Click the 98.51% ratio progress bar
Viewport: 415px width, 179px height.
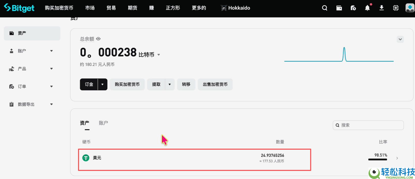tap(378, 160)
